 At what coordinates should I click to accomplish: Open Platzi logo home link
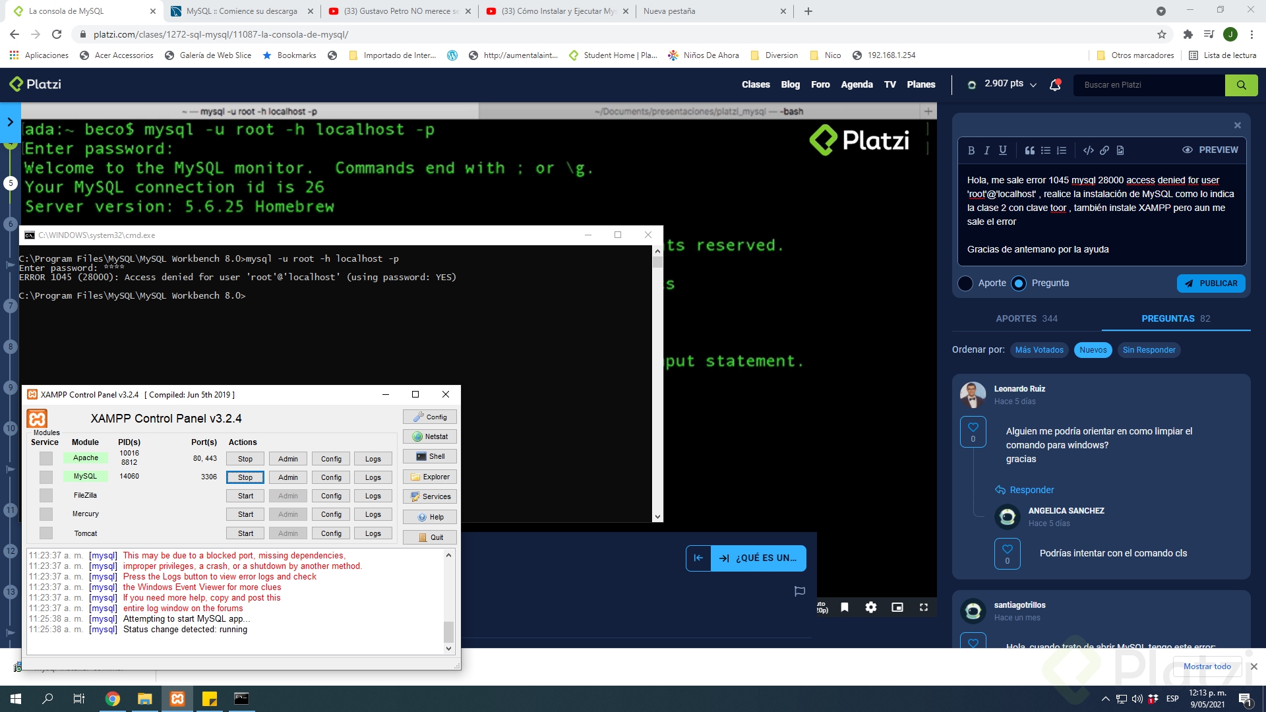click(x=35, y=84)
